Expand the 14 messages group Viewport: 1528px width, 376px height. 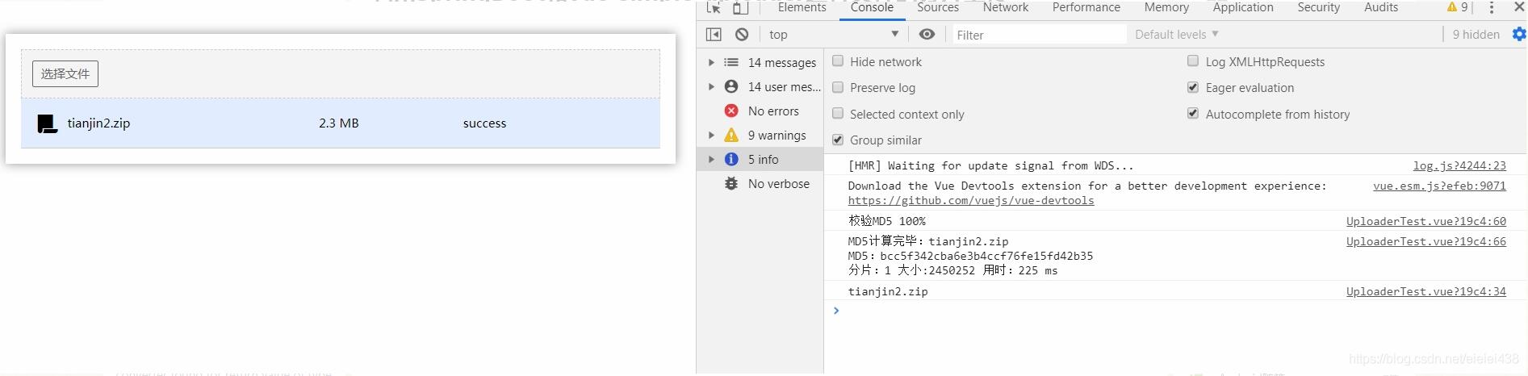(711, 62)
